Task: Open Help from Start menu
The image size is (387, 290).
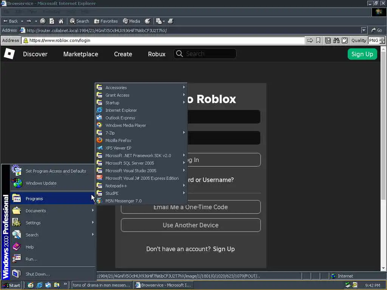Action: (x=53, y=247)
